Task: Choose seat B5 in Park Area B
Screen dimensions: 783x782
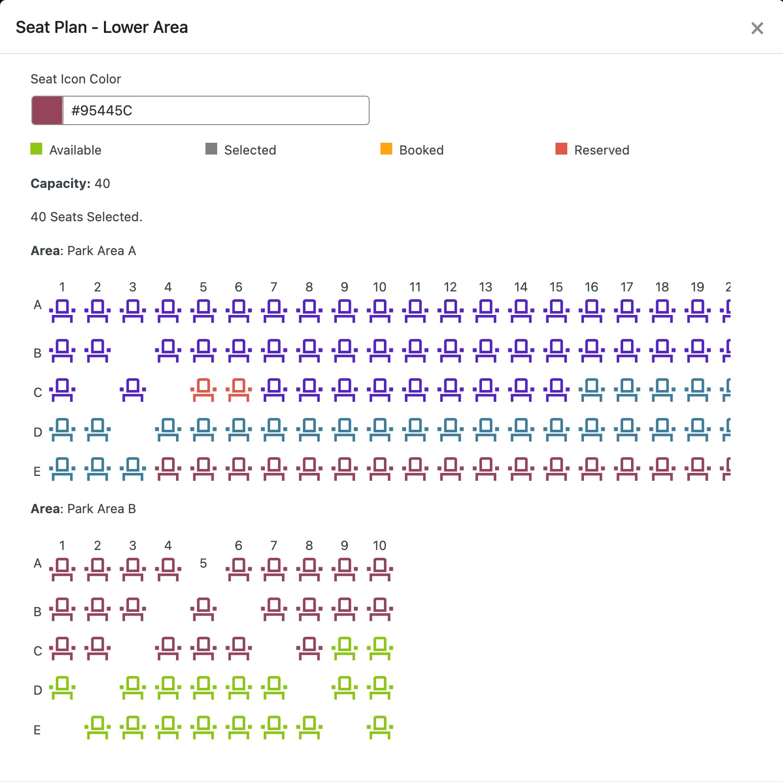Action: coord(203,609)
